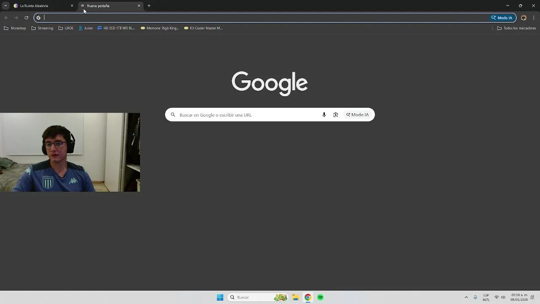Click Modo IA in search box

click(357, 115)
